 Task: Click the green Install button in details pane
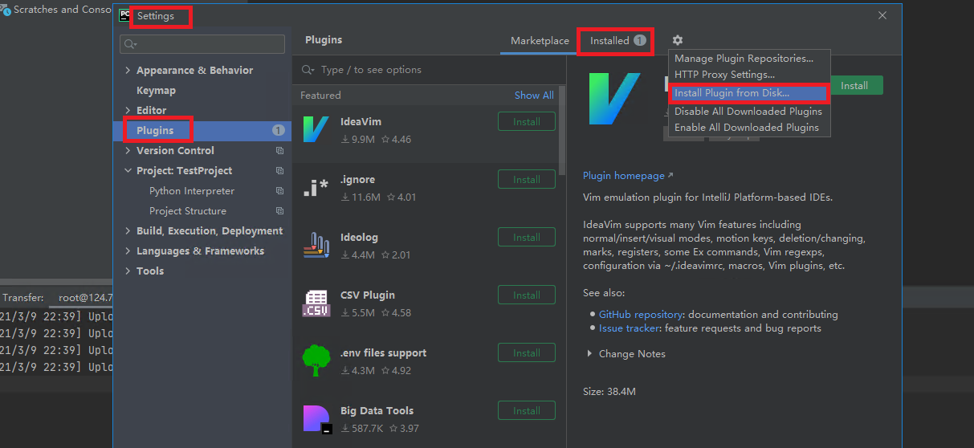pos(857,86)
